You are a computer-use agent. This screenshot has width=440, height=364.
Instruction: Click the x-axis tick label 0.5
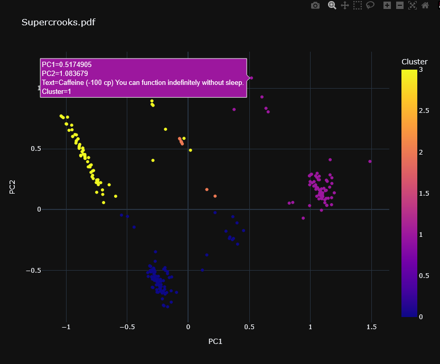(x=249, y=327)
